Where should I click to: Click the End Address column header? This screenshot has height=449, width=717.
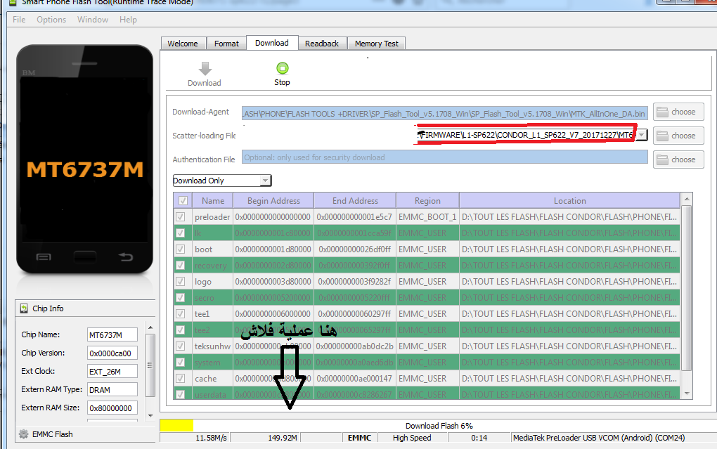pyautogui.click(x=355, y=201)
